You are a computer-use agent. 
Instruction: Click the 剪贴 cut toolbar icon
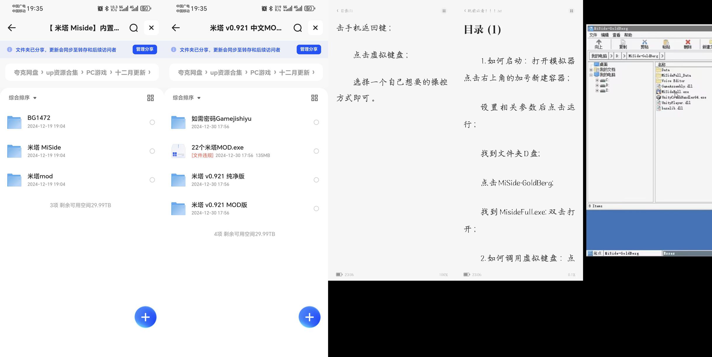click(x=644, y=44)
